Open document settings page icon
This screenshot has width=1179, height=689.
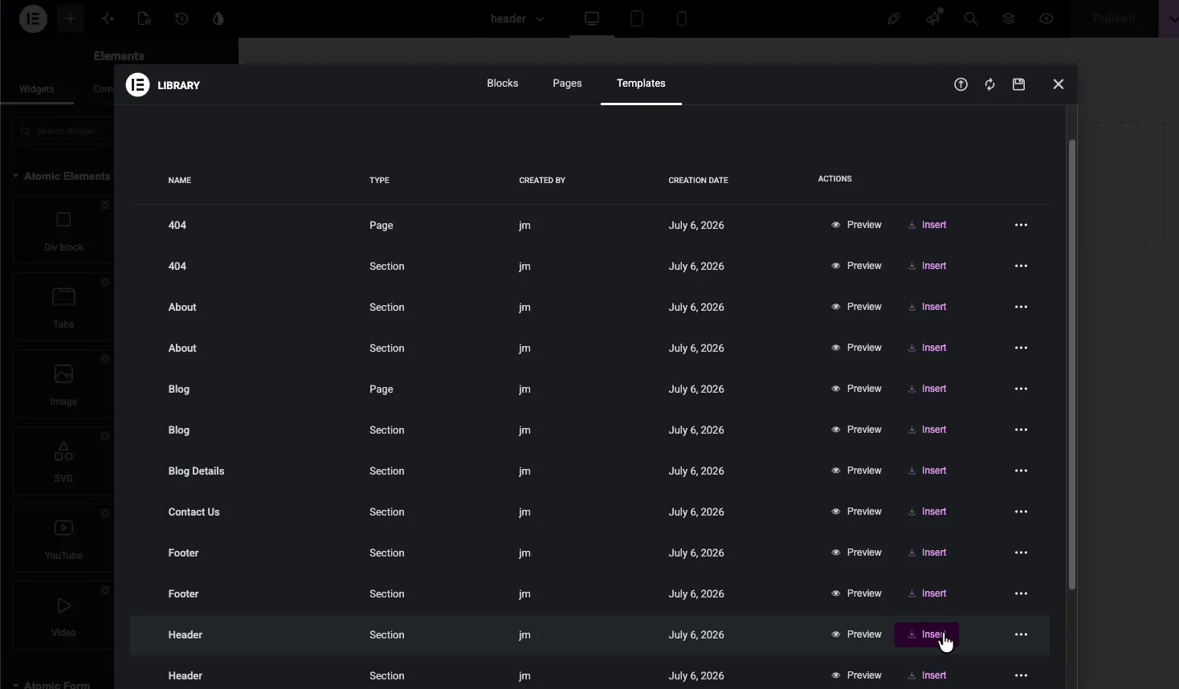tap(145, 18)
